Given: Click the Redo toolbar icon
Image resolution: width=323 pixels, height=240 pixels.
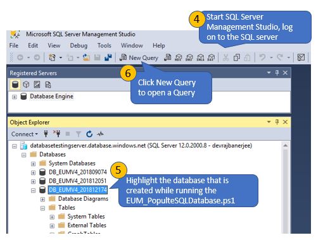Looking at the screenshot, I should pos(280,57).
